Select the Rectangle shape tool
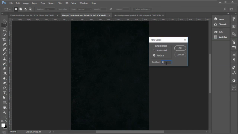The height and width of the screenshot is (134, 238). pos(4,102)
